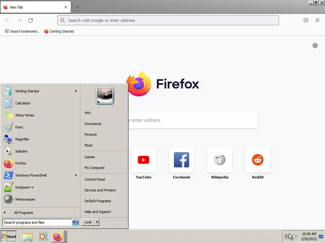Screen dimensions: 325x243
Task: Open the Firefox hamburger menu
Action: coord(317,20)
